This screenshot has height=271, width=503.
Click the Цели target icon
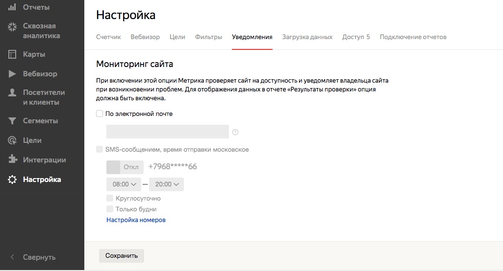pos(12,140)
